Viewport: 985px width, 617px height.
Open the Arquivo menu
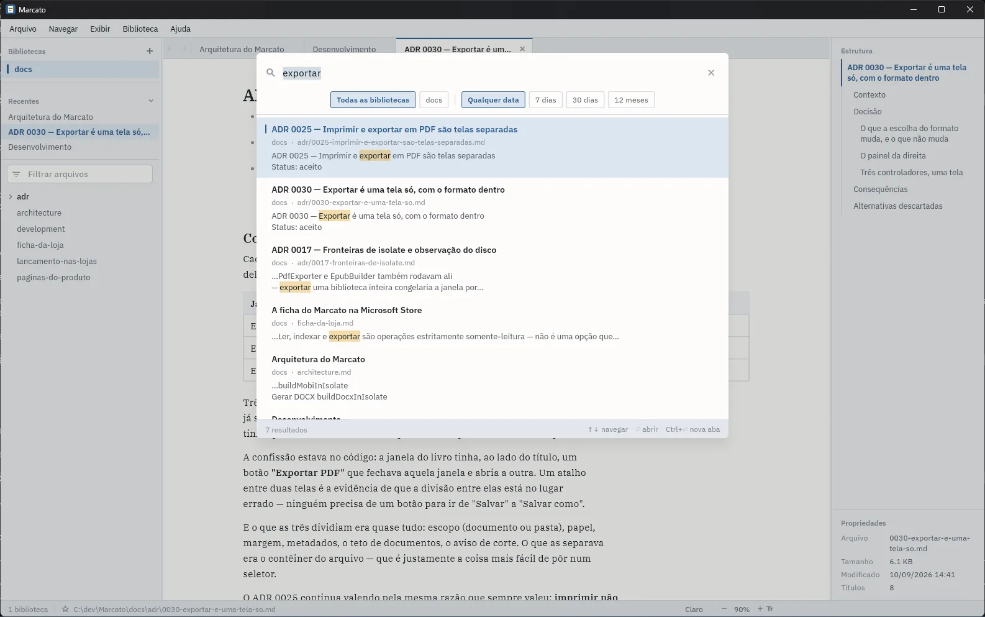click(x=23, y=29)
